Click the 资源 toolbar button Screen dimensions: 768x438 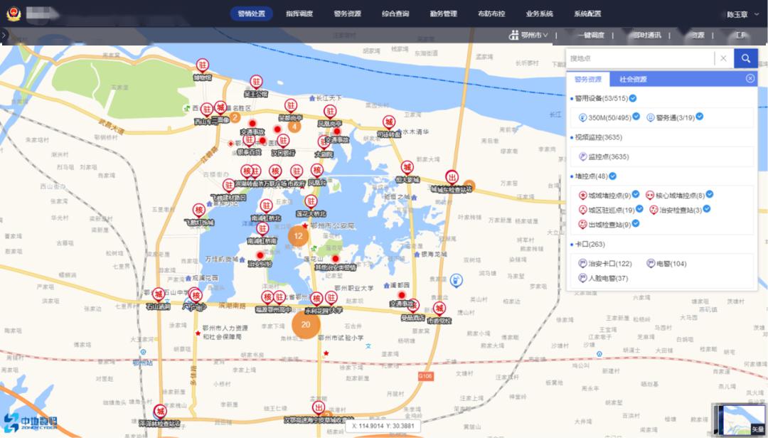coord(698,36)
